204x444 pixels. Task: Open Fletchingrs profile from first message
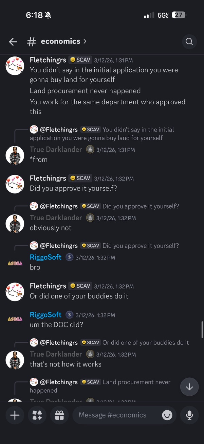(x=48, y=60)
